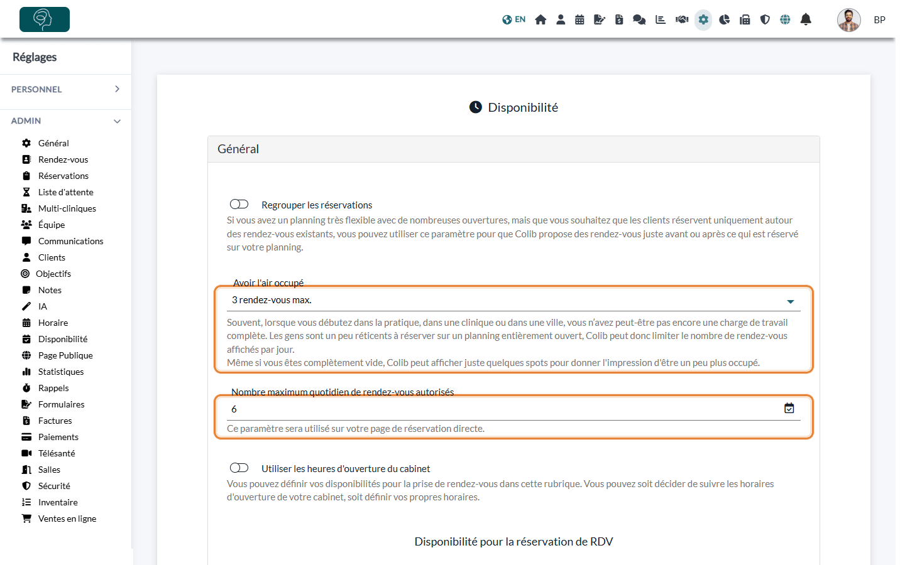Open the user avatar photo

point(848,20)
